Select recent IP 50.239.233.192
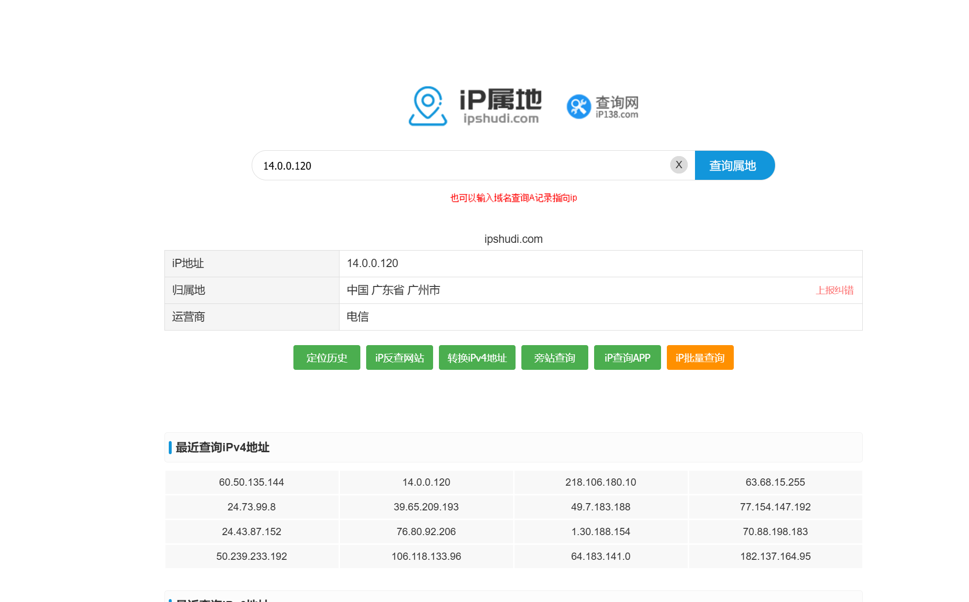 point(251,556)
